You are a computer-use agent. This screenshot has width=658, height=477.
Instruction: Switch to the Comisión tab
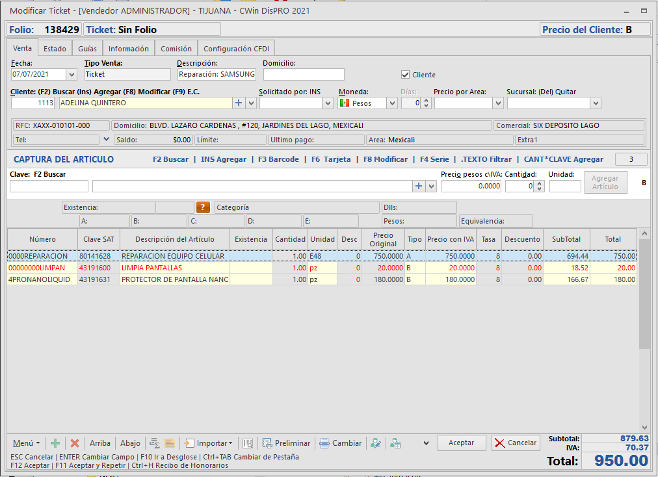click(176, 49)
